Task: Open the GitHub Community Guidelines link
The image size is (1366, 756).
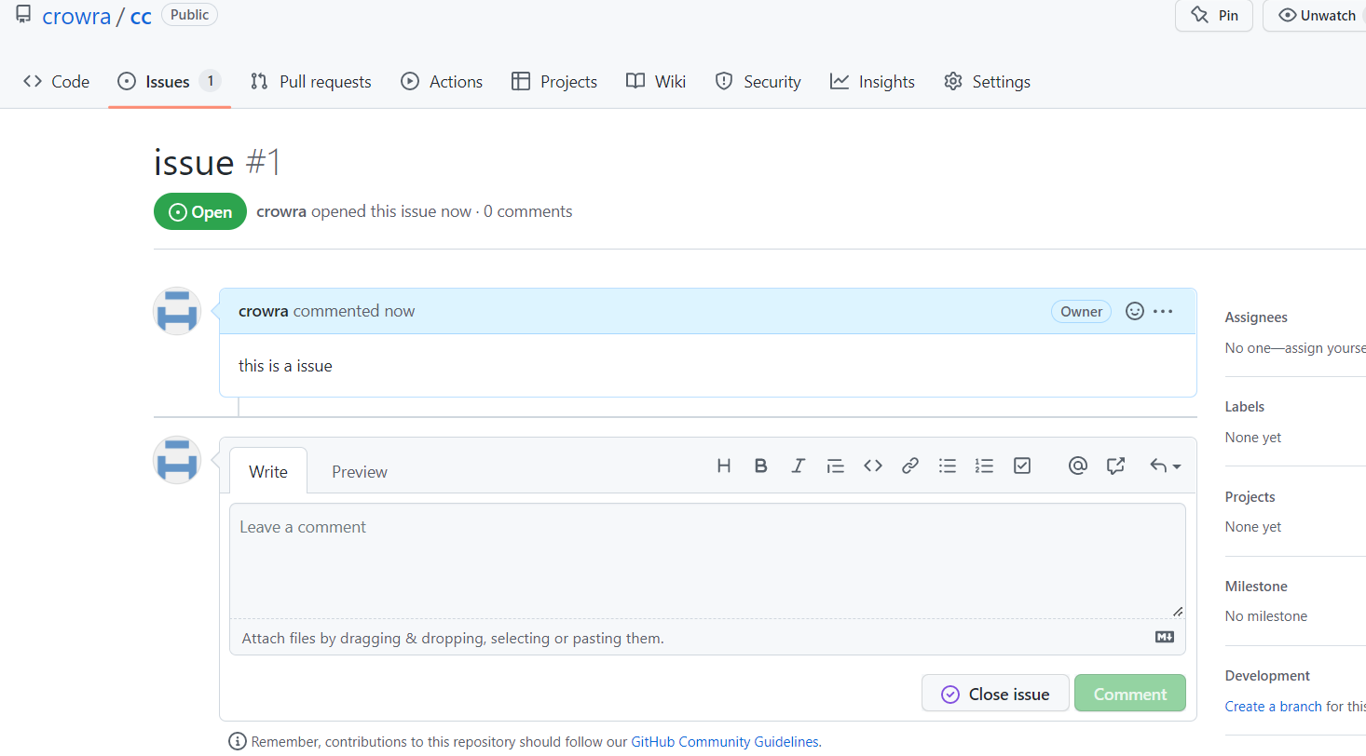Action: (x=725, y=742)
